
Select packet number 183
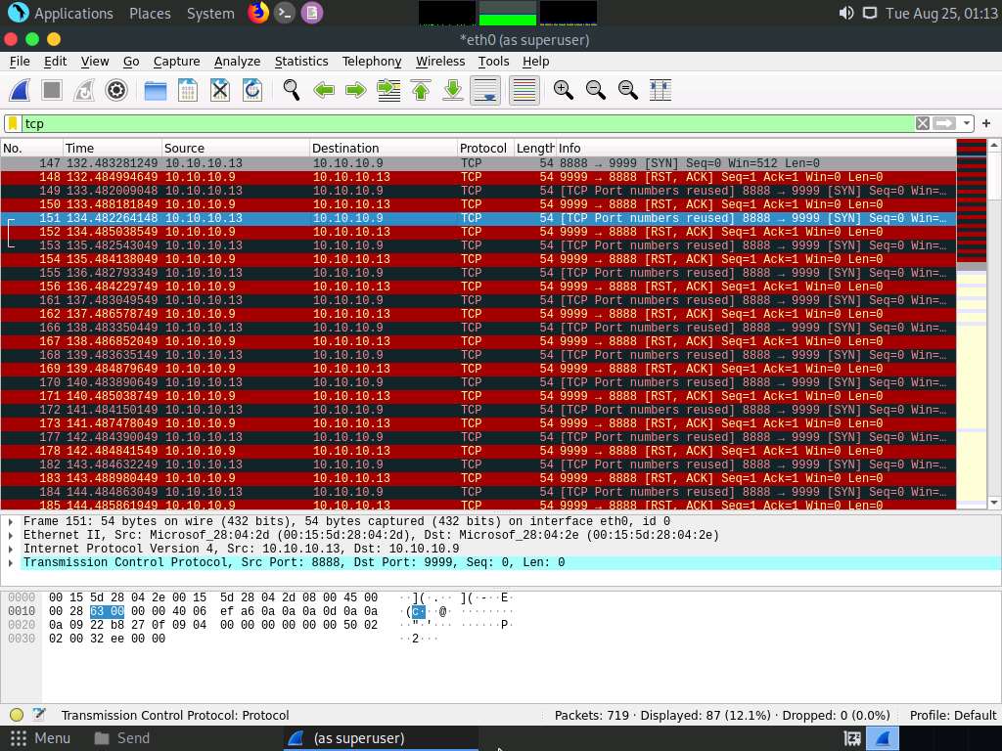478,477
